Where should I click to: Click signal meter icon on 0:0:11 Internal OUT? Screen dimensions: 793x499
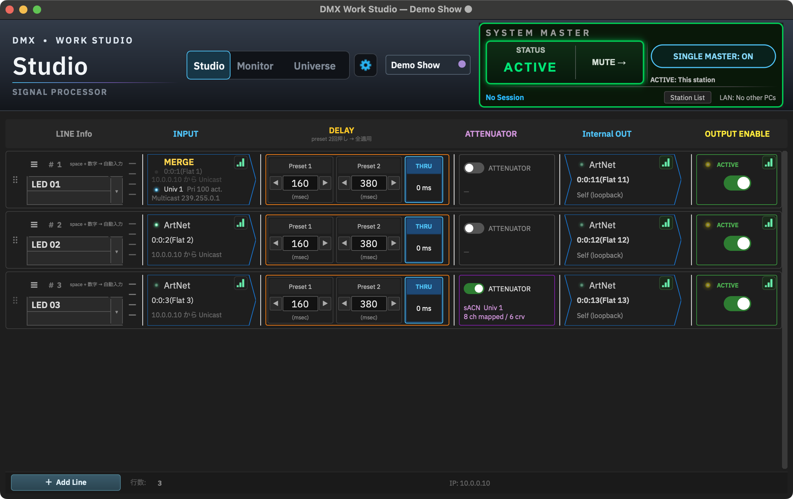[666, 162]
